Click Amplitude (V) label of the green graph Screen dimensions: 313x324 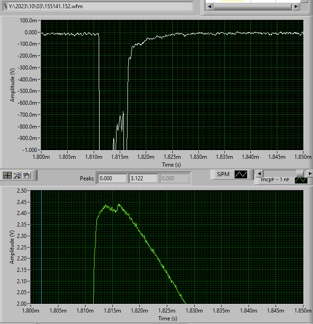click(12, 247)
